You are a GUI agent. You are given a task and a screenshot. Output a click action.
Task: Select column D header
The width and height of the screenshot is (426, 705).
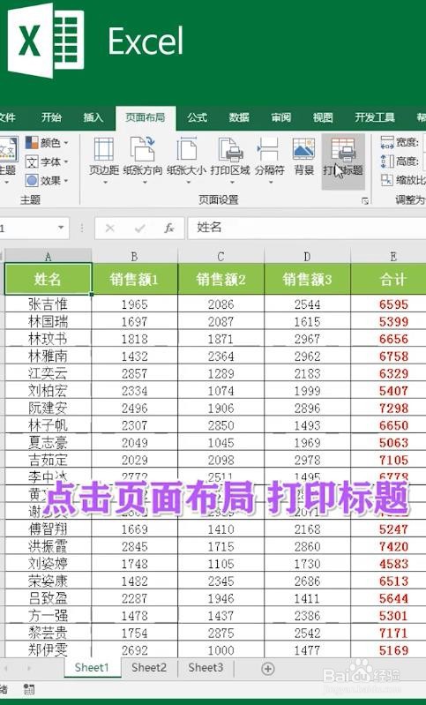pyautogui.click(x=307, y=256)
